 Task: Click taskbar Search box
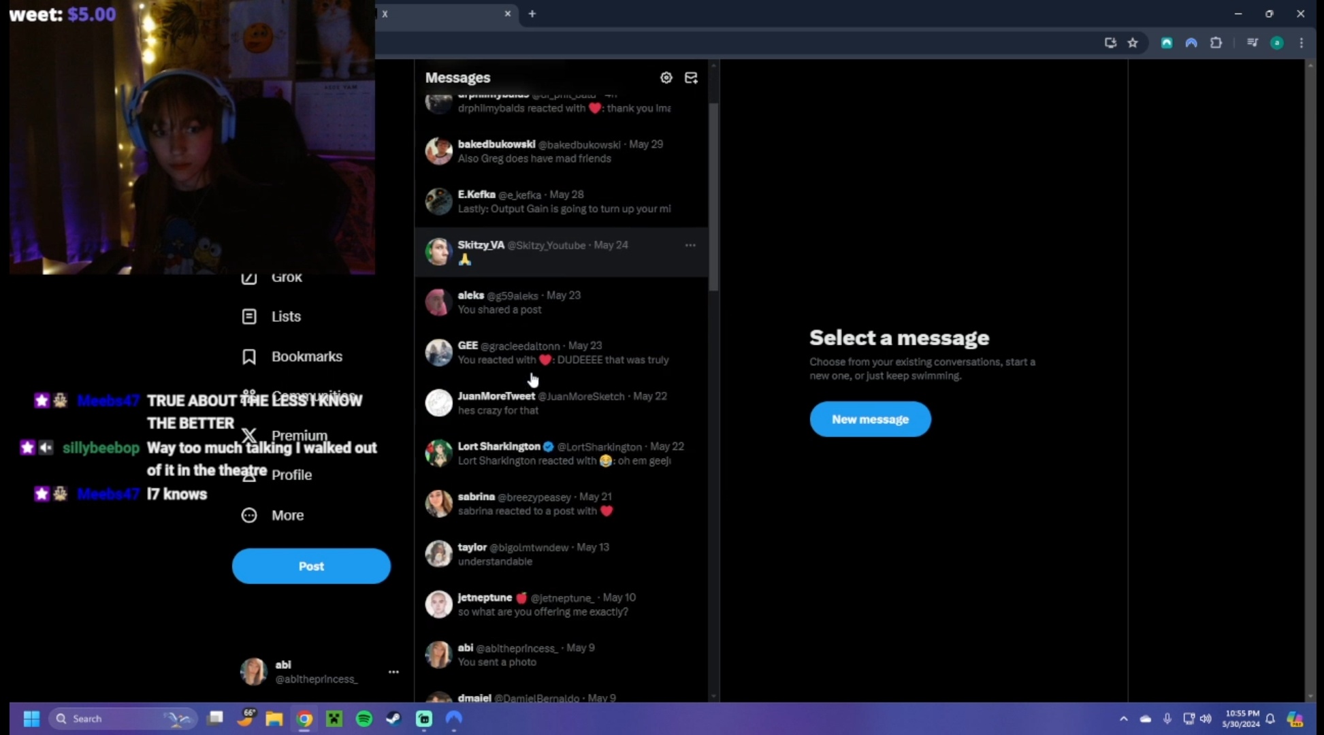[x=123, y=719]
